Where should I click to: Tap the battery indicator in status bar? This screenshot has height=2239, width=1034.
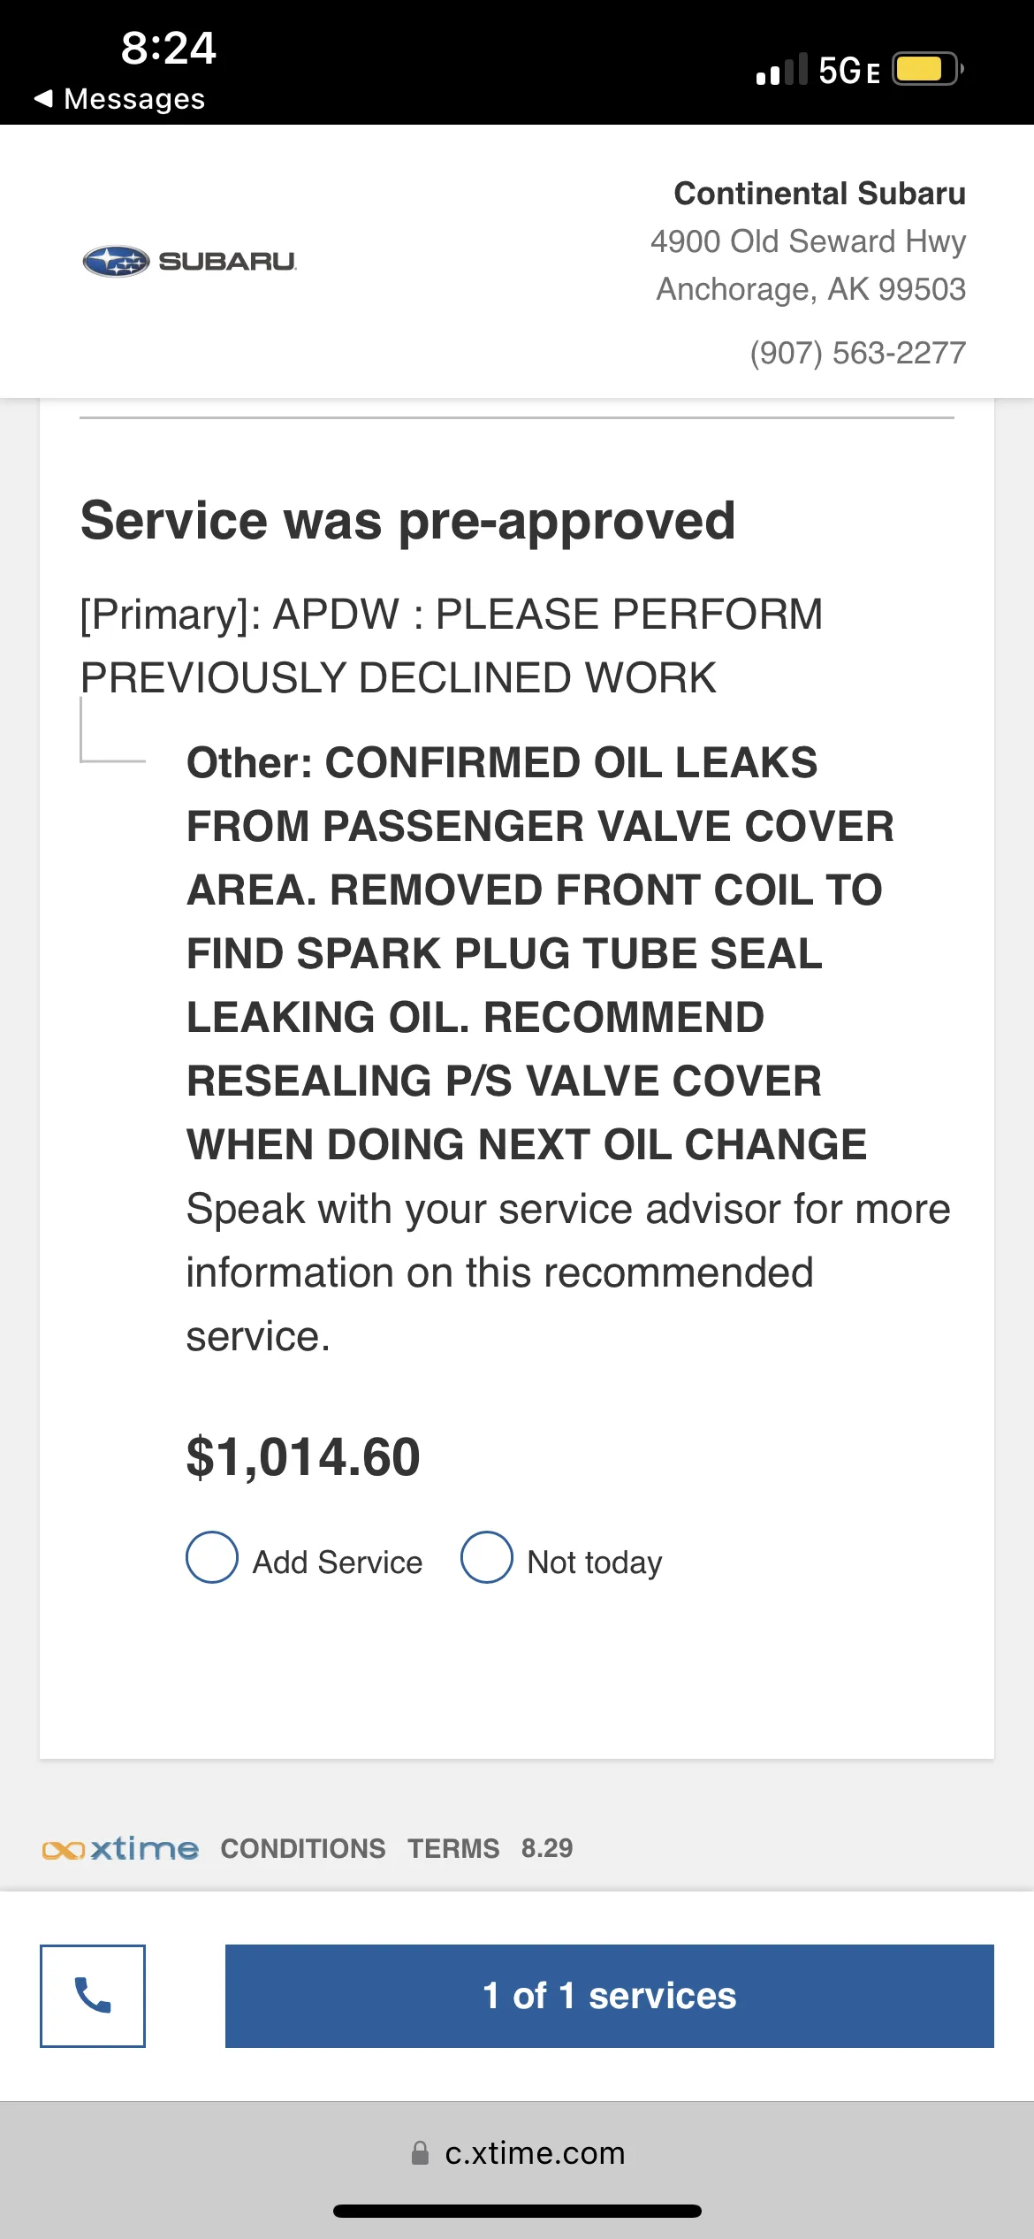[x=926, y=69]
